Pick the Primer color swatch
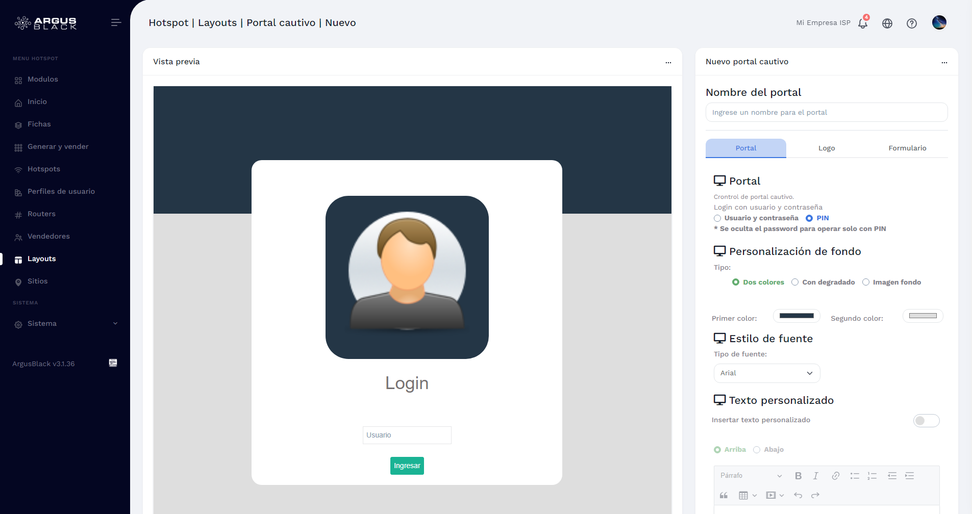This screenshot has width=972, height=514. click(796, 316)
